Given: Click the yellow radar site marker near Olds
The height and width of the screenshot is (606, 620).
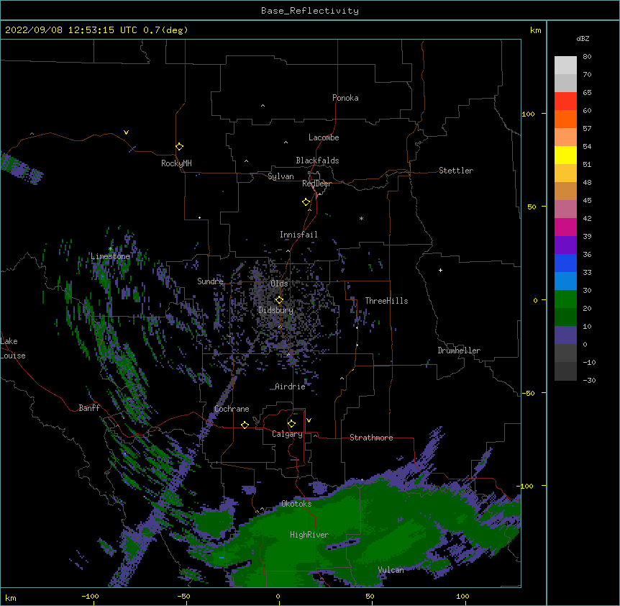Looking at the screenshot, I should click(279, 300).
